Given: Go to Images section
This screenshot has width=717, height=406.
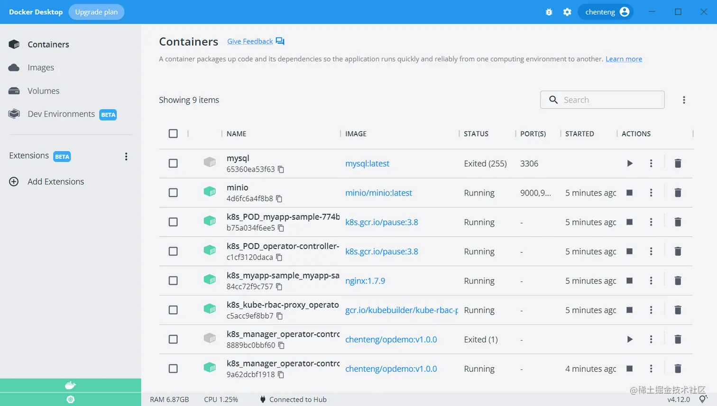Looking at the screenshot, I should coord(41,68).
